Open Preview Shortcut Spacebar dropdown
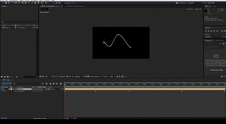226x124 pixels. [x=214, y=37]
